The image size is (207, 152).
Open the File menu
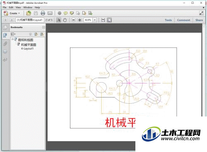click(x=5, y=7)
